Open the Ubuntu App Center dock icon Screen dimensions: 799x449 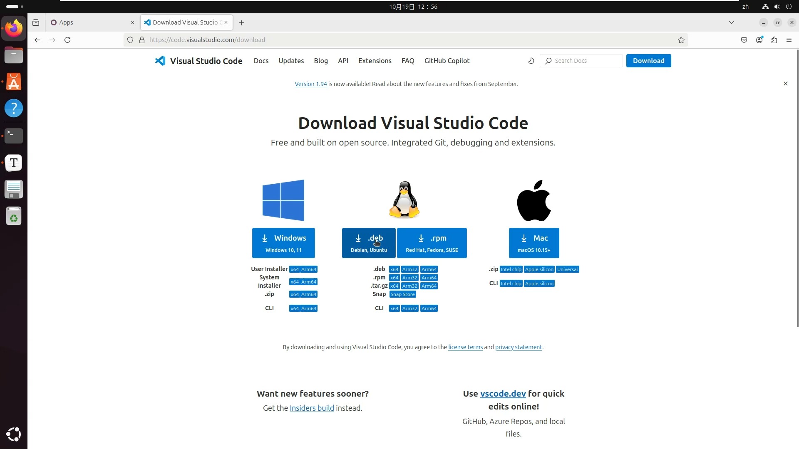[x=14, y=82]
